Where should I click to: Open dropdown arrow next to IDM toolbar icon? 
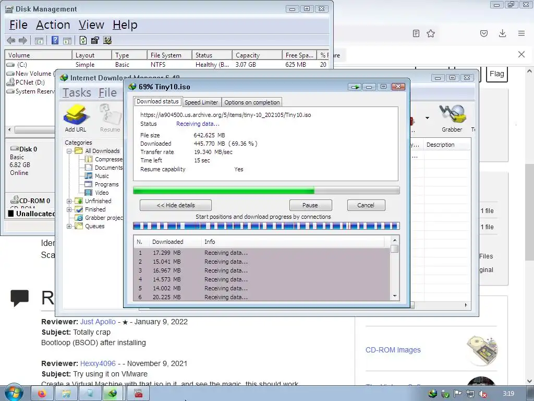click(427, 118)
